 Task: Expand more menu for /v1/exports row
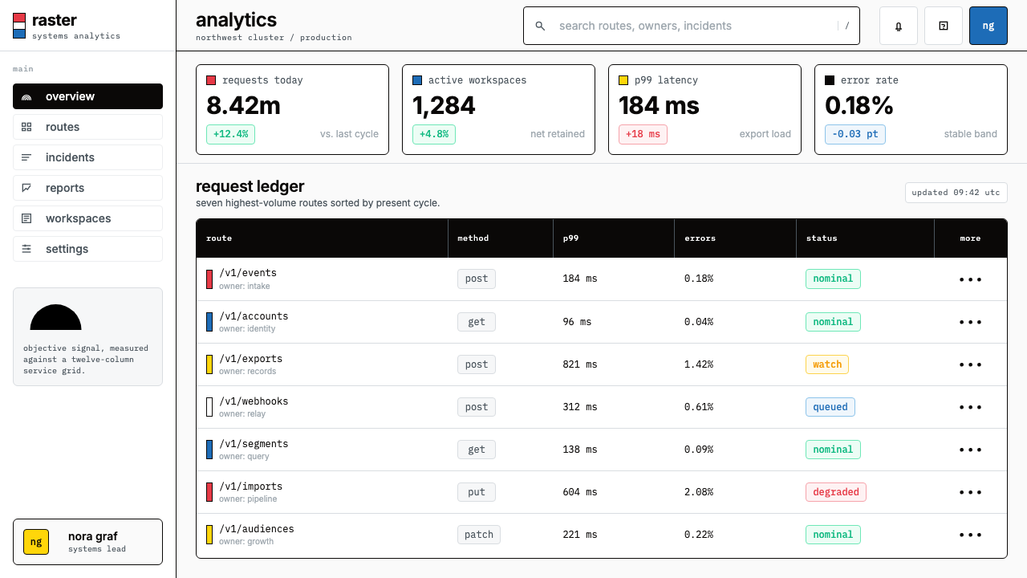970,364
